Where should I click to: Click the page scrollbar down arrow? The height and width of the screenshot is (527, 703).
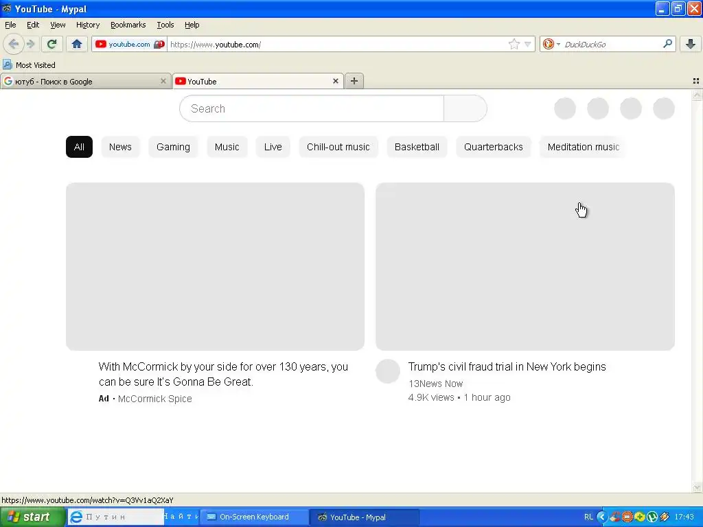point(697,487)
